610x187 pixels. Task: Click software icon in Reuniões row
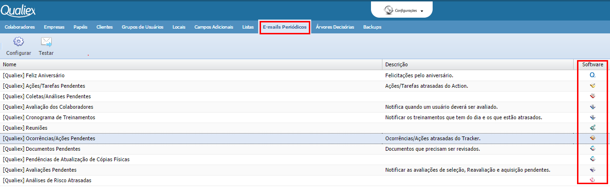[593, 128]
